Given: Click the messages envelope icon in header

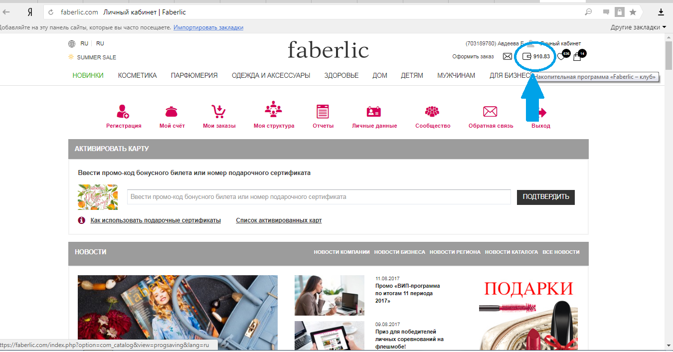Looking at the screenshot, I should (x=507, y=56).
